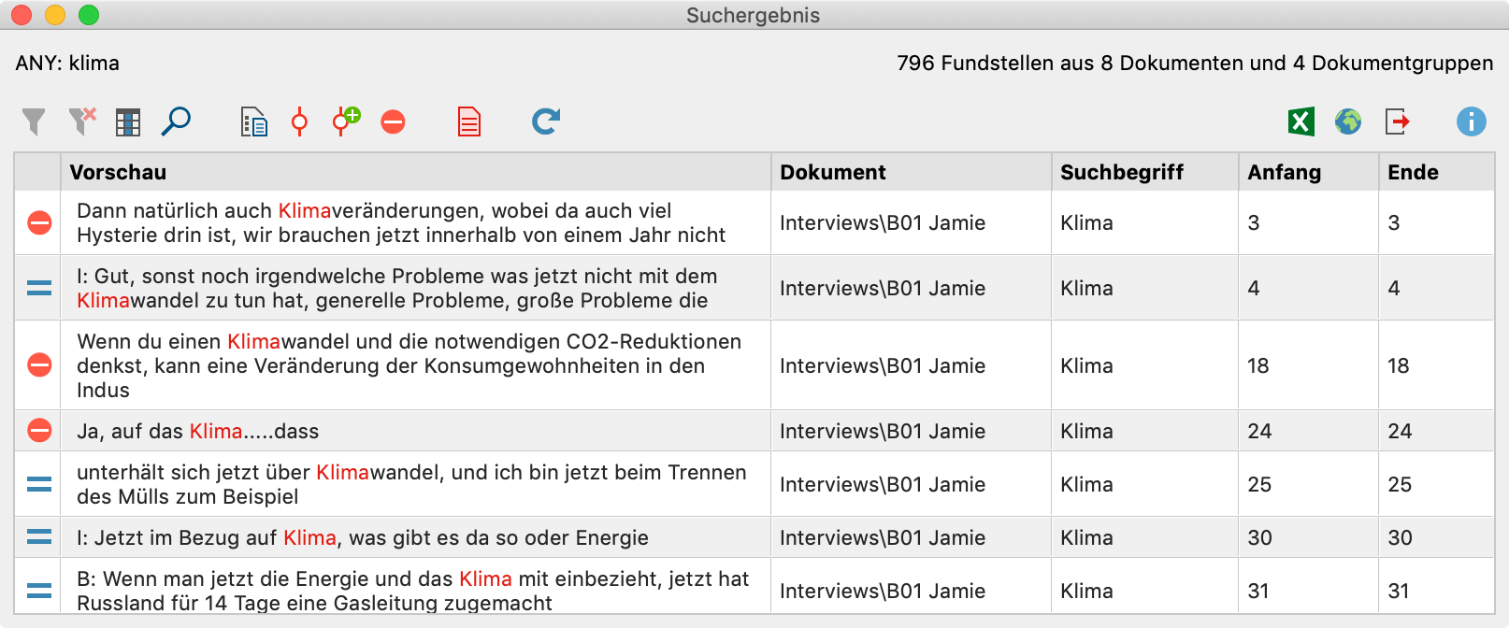Click the red exclude icon in toolbar
1509x628 pixels.
(393, 121)
